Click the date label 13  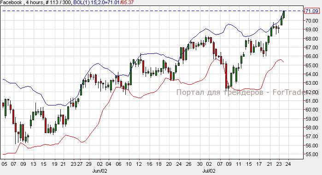[x=33, y=164]
